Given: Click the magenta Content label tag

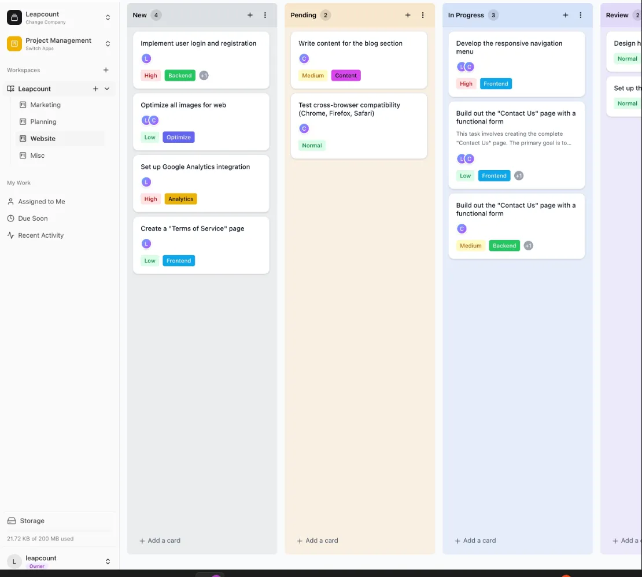Looking at the screenshot, I should click(346, 76).
